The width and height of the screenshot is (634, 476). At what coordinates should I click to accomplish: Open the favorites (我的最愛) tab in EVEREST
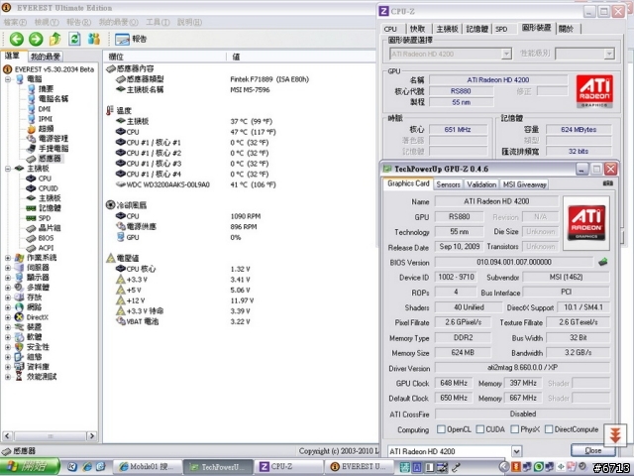click(x=46, y=57)
